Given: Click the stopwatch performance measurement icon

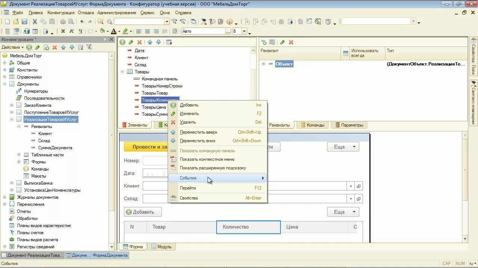Looking at the screenshot, I should (328, 22).
